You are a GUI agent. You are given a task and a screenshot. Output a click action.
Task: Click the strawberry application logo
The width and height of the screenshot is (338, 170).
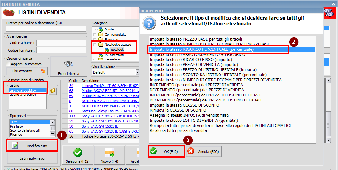pos(9,12)
